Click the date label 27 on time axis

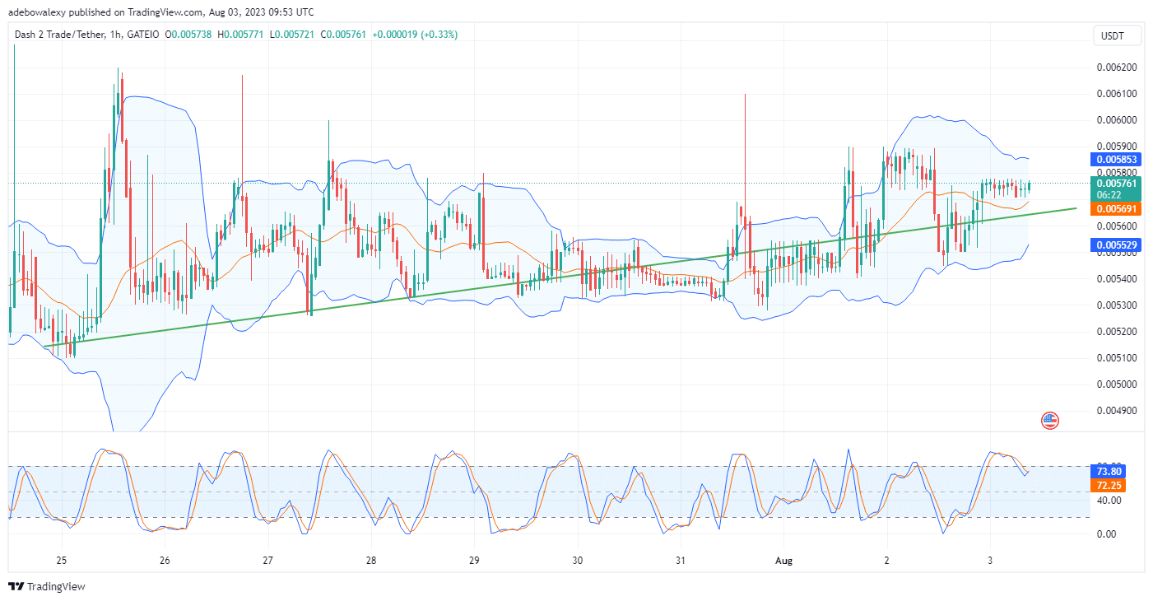point(267,561)
